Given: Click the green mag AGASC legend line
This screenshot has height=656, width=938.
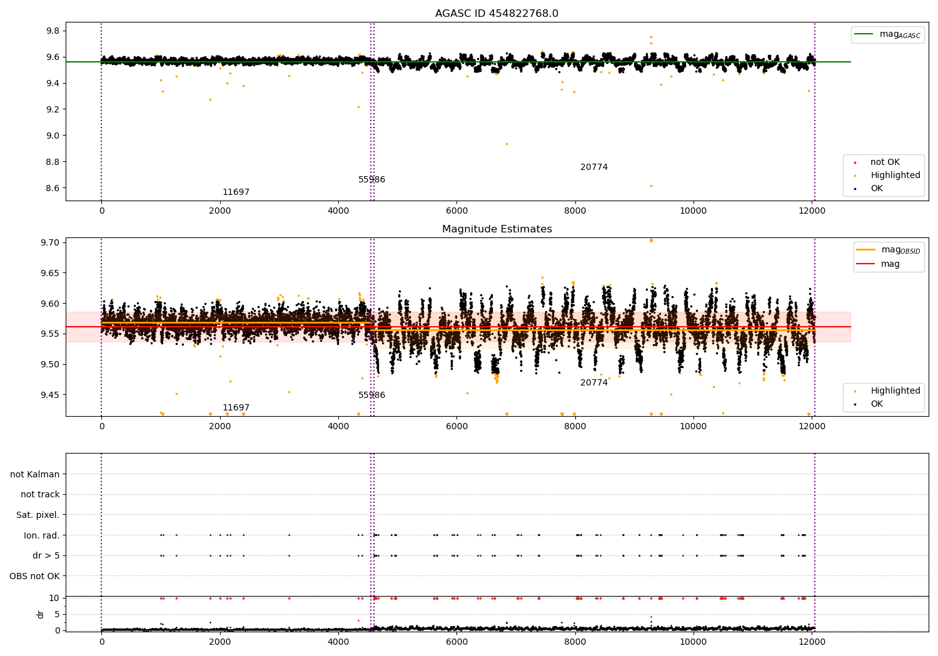Looking at the screenshot, I should pos(864,34).
